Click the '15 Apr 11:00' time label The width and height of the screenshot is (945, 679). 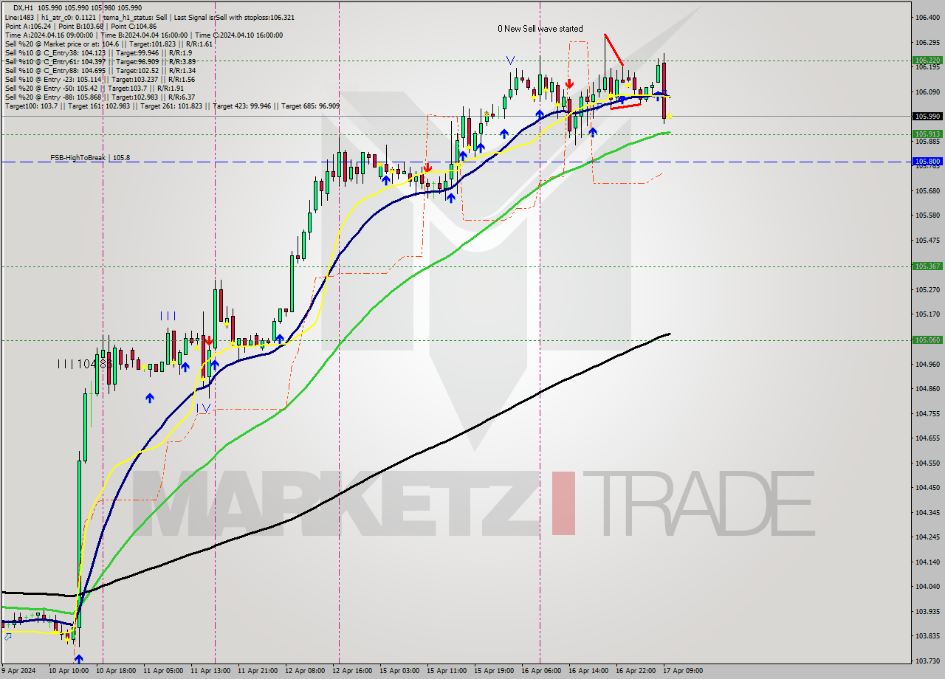448,671
